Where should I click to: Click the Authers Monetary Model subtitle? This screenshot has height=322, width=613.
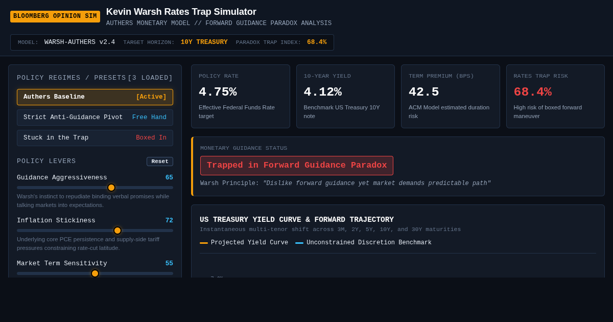(x=219, y=24)
